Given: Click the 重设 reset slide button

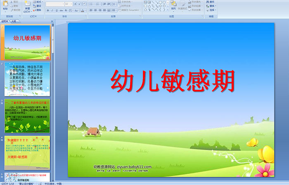Looking at the screenshot, I should point(37,6).
